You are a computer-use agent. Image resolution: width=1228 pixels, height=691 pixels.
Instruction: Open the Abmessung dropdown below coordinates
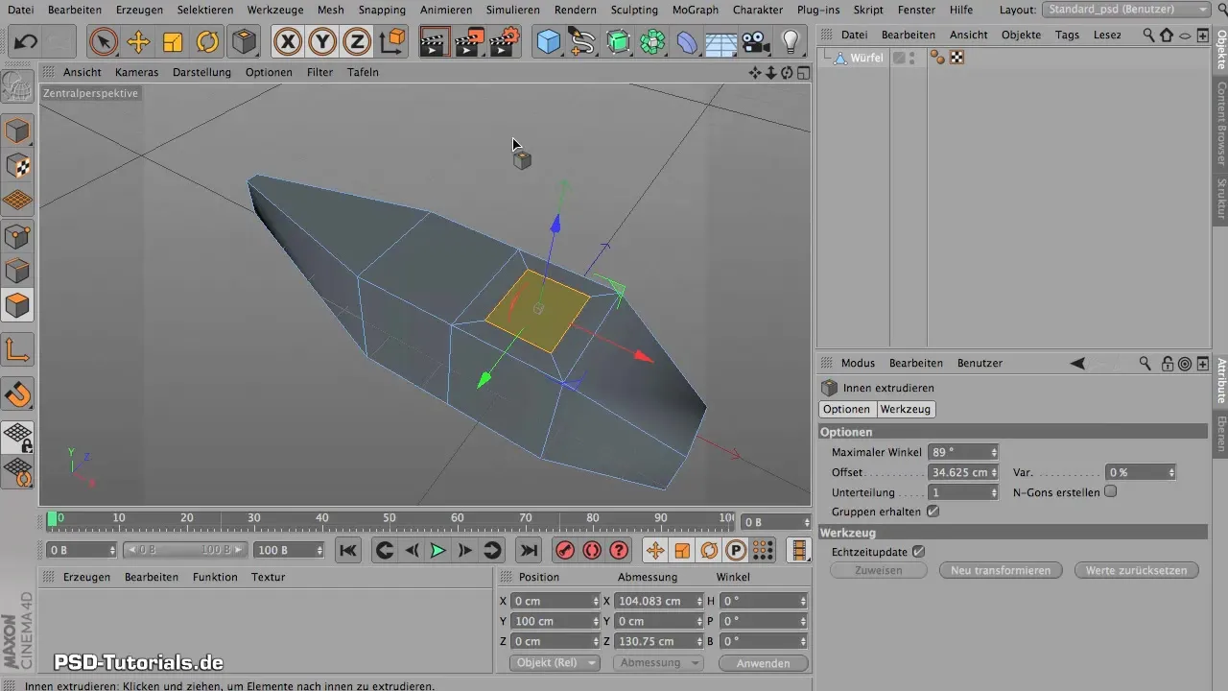(x=658, y=663)
